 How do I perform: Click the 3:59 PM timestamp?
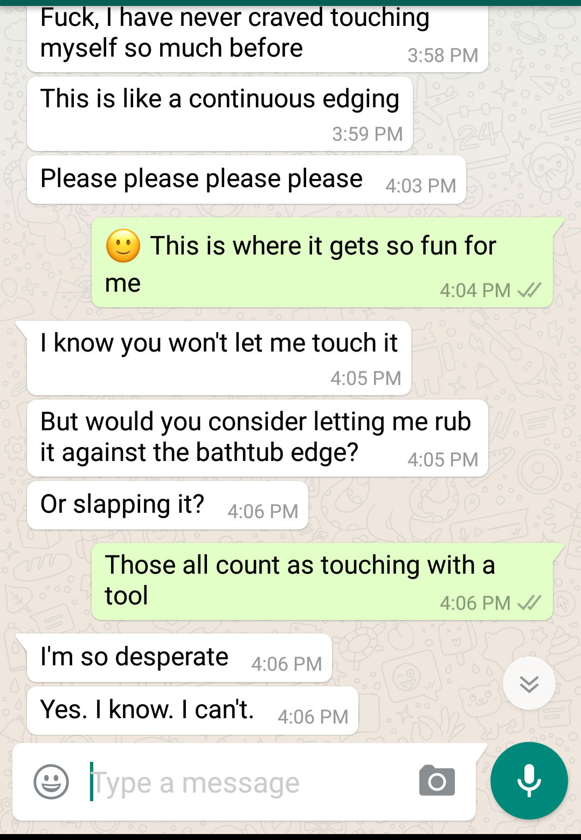367,134
